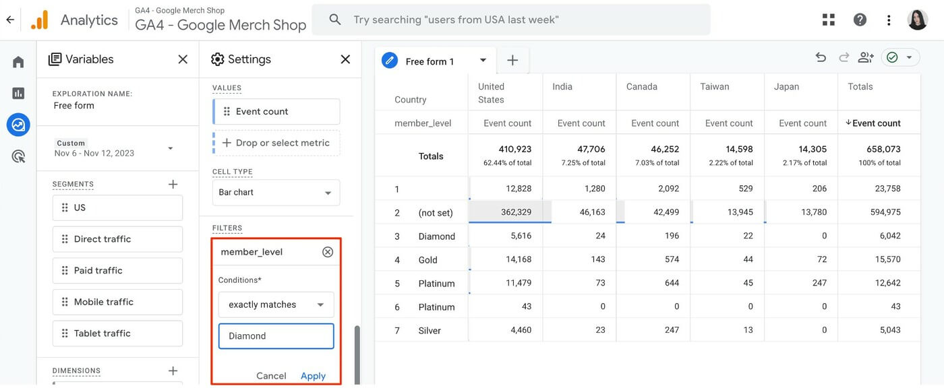Add a new exploration tab with the plus button
944x388 pixels.
pos(512,60)
